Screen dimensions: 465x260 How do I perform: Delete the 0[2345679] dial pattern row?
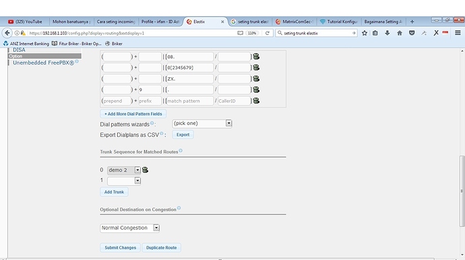pyautogui.click(x=256, y=67)
